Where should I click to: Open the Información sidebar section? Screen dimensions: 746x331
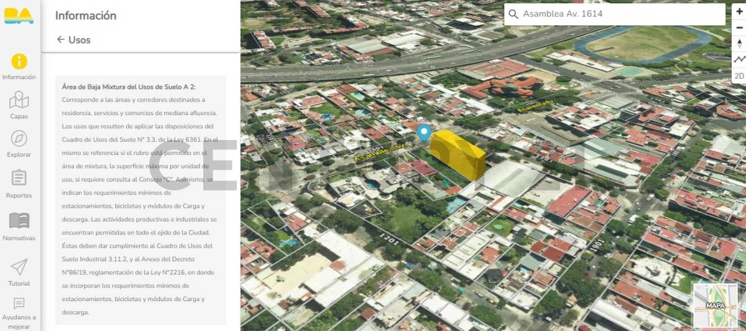click(x=19, y=67)
